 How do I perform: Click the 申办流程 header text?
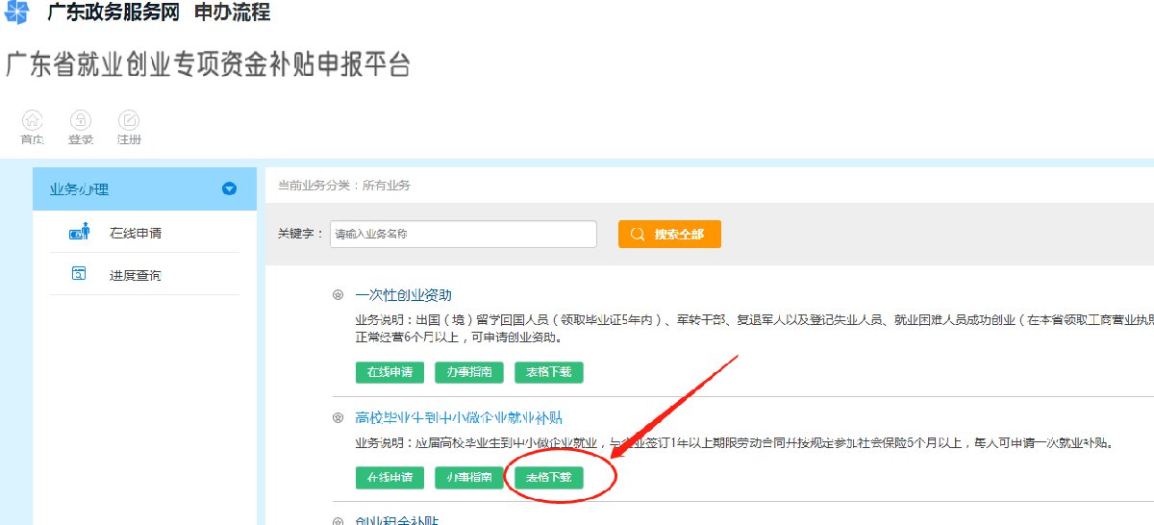232,13
